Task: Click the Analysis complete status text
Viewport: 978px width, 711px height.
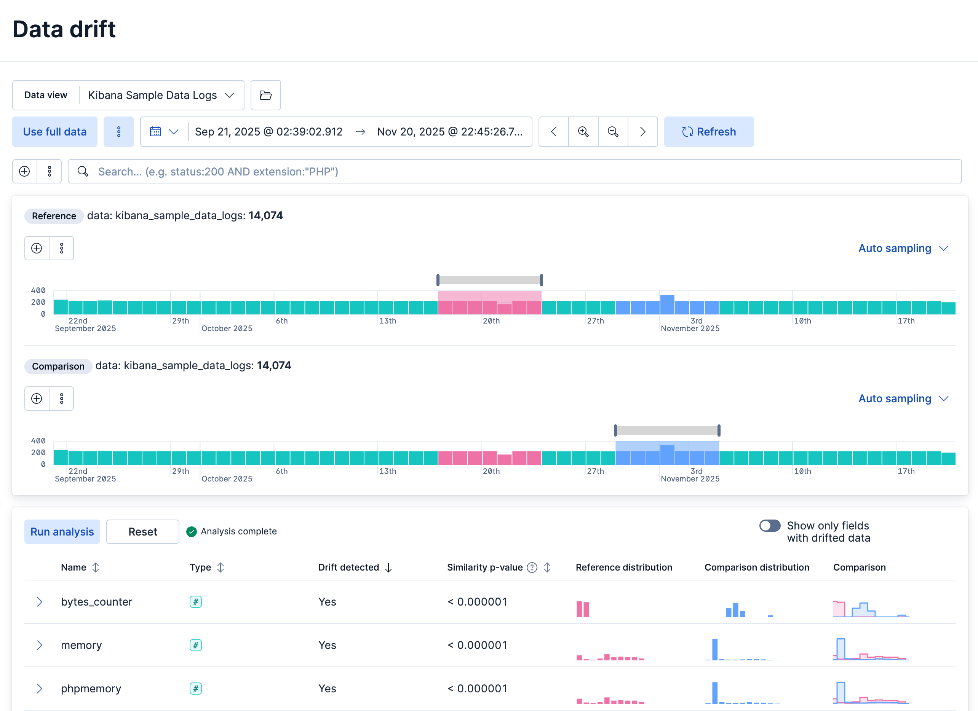Action: click(x=238, y=532)
